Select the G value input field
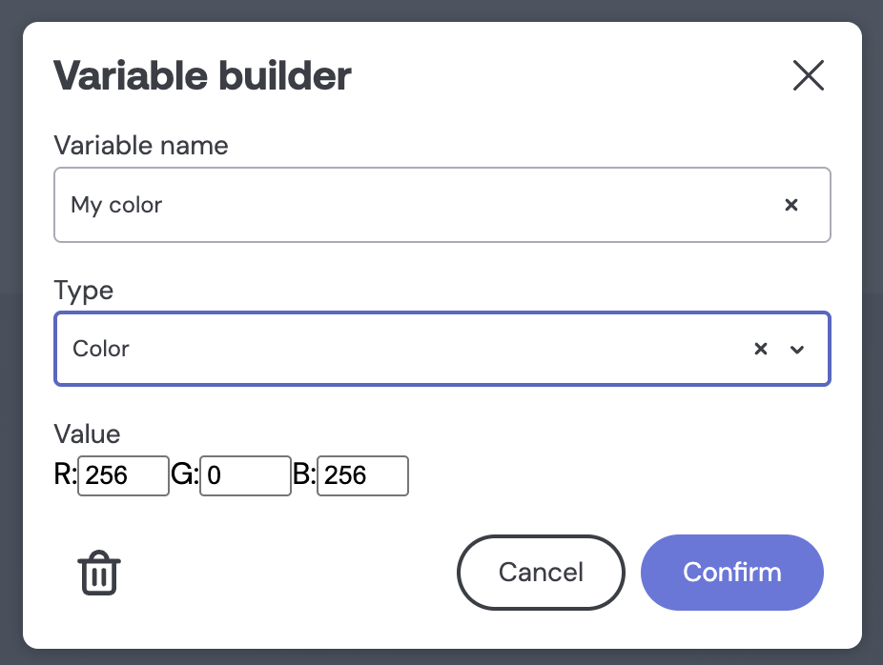 [245, 476]
